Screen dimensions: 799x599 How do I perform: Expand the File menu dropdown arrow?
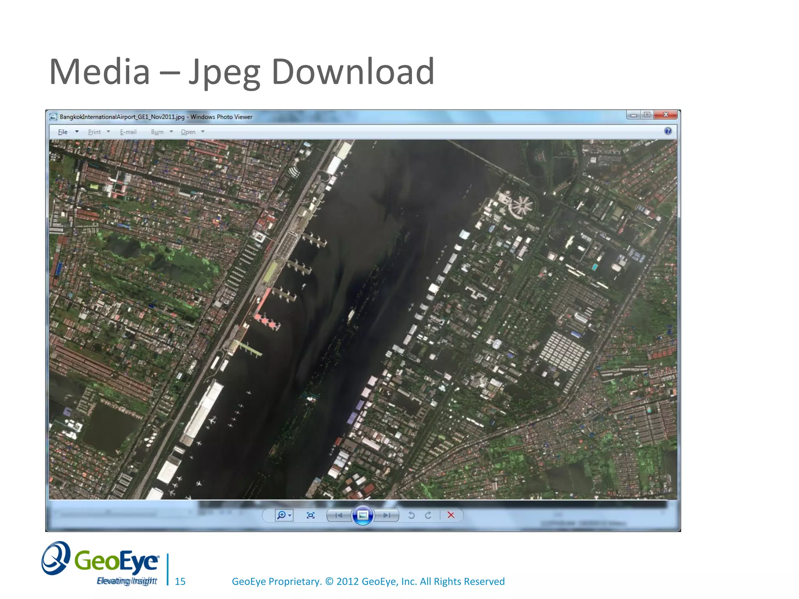tap(77, 132)
